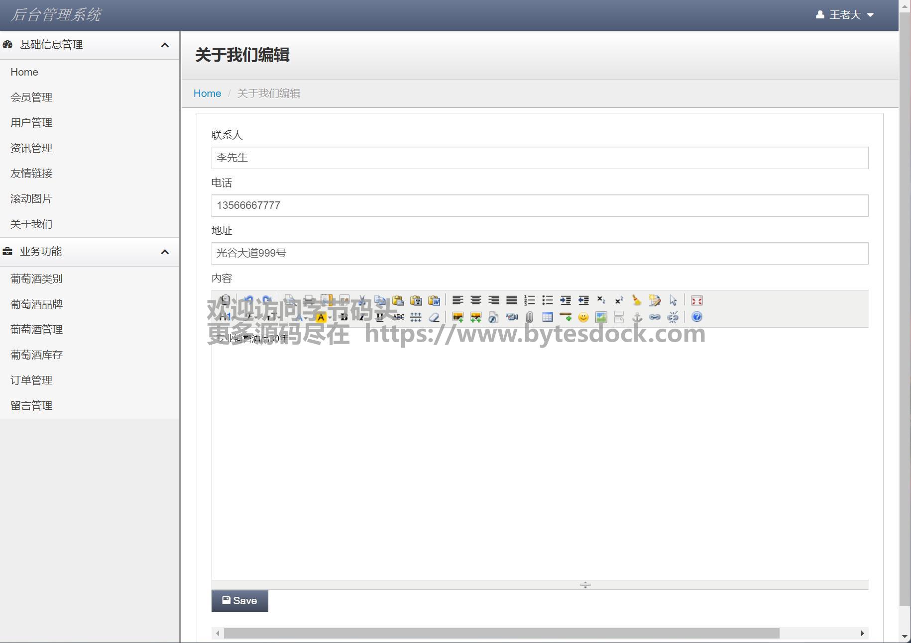Click the paperclip insert file icon

[x=529, y=317]
